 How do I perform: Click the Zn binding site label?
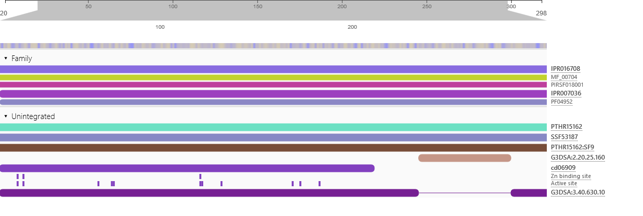(570, 176)
